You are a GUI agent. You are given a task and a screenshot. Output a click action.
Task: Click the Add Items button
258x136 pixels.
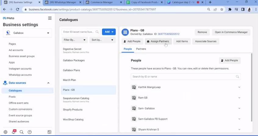tap(182, 41)
